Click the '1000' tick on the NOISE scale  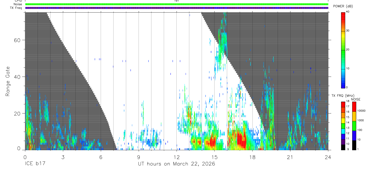click(x=361, y=120)
